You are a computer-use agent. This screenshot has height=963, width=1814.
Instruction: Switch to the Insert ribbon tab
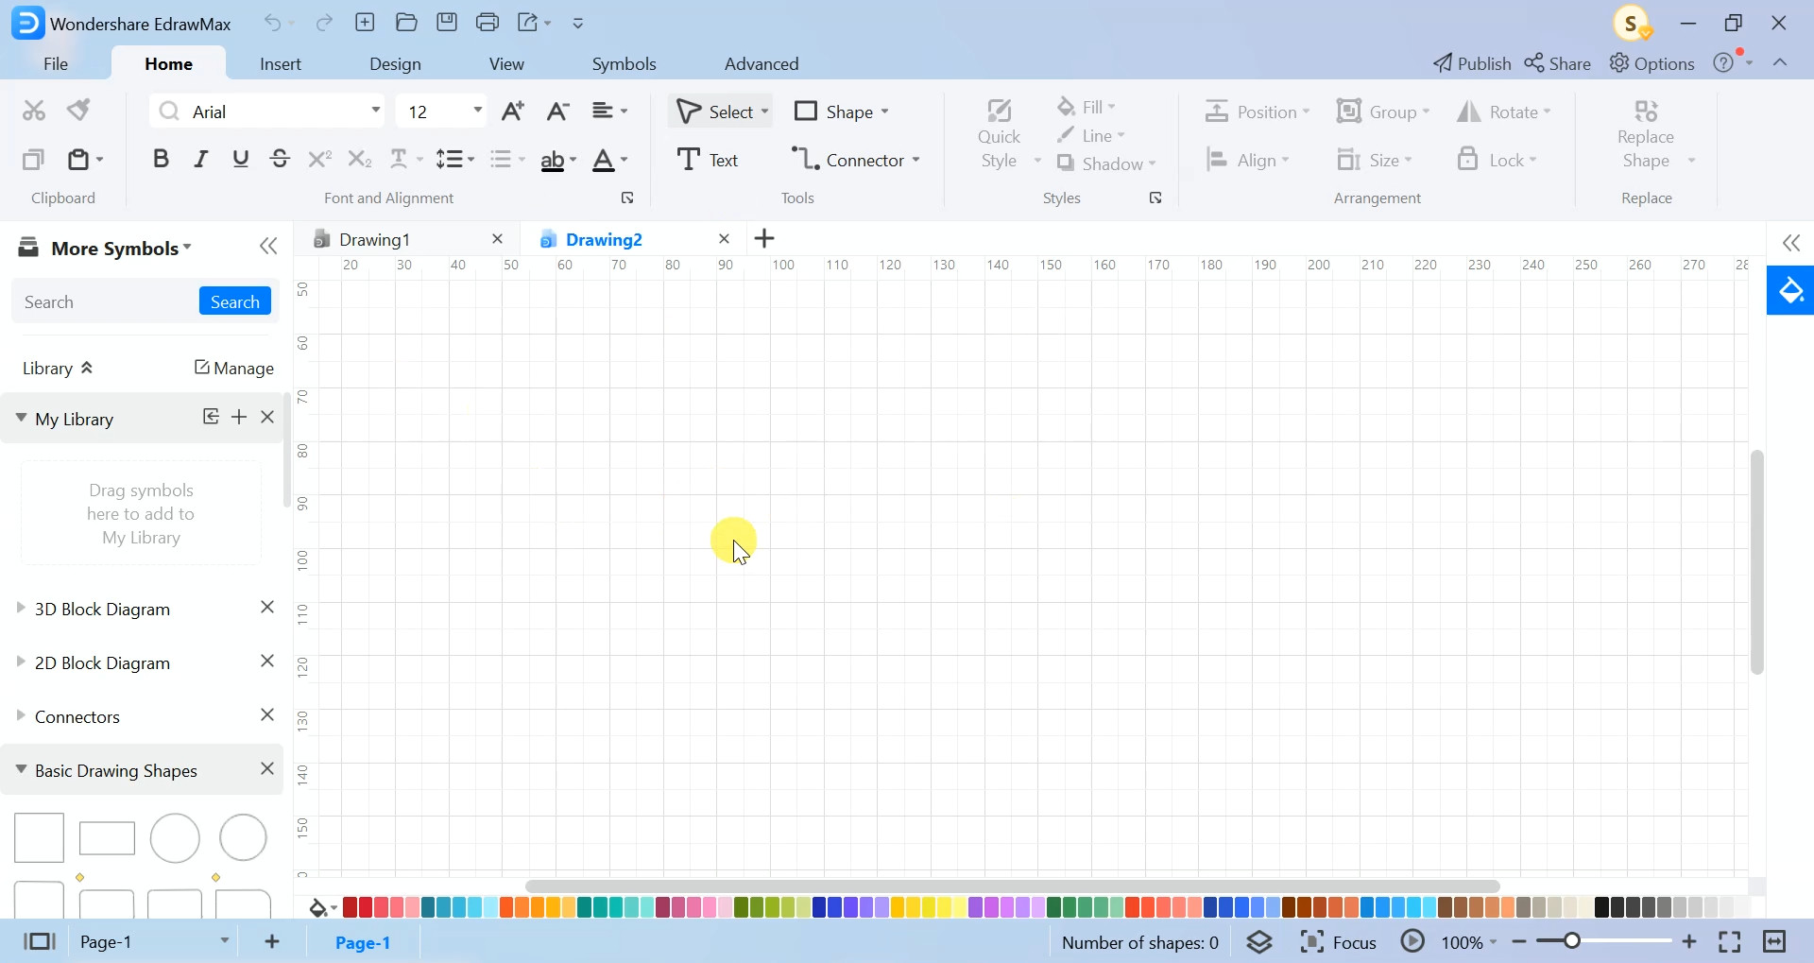pyautogui.click(x=280, y=63)
